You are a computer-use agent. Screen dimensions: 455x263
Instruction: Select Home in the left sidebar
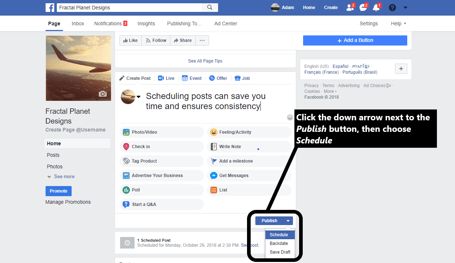77,143
